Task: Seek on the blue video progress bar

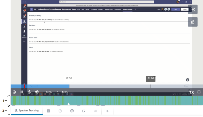Action: click(101, 86)
